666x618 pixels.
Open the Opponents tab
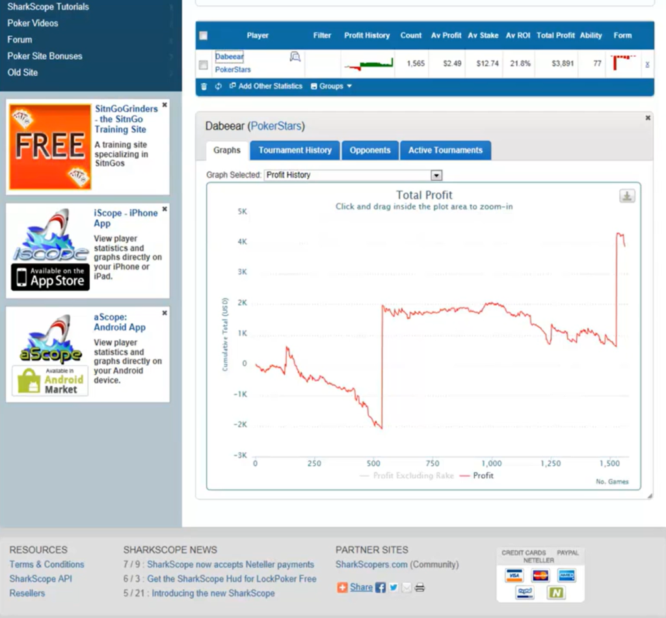coord(370,150)
